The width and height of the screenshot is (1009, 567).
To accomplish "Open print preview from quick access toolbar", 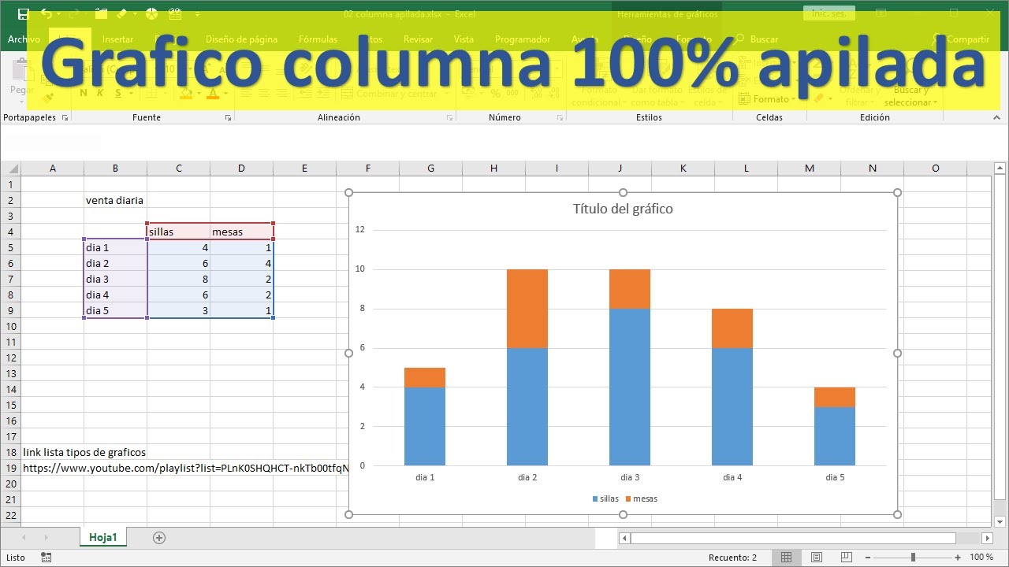I will (174, 13).
